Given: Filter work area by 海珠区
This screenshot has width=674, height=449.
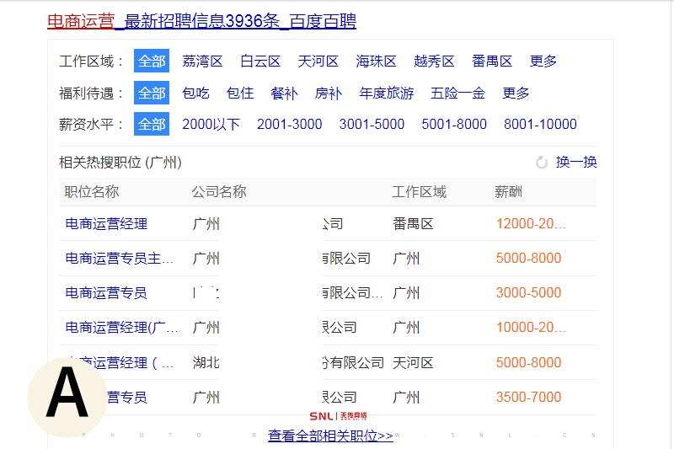Looking at the screenshot, I should pyautogui.click(x=376, y=61).
